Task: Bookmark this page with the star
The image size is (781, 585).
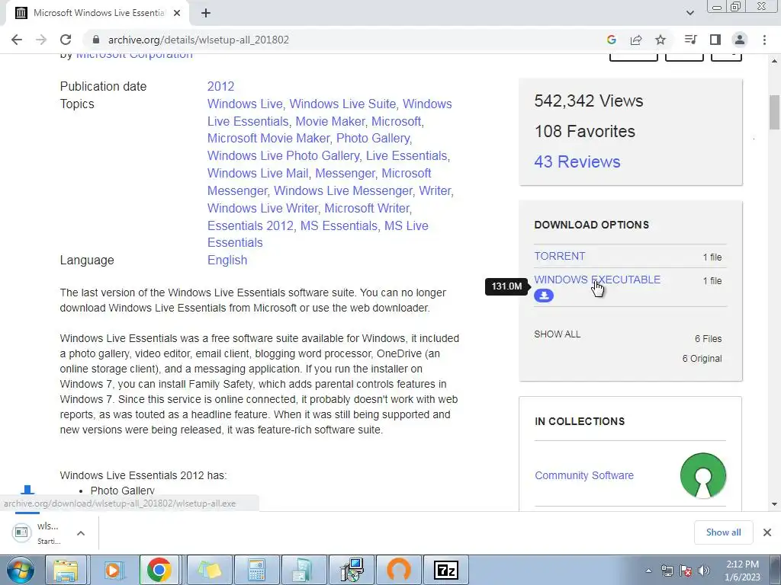Action: tap(660, 40)
